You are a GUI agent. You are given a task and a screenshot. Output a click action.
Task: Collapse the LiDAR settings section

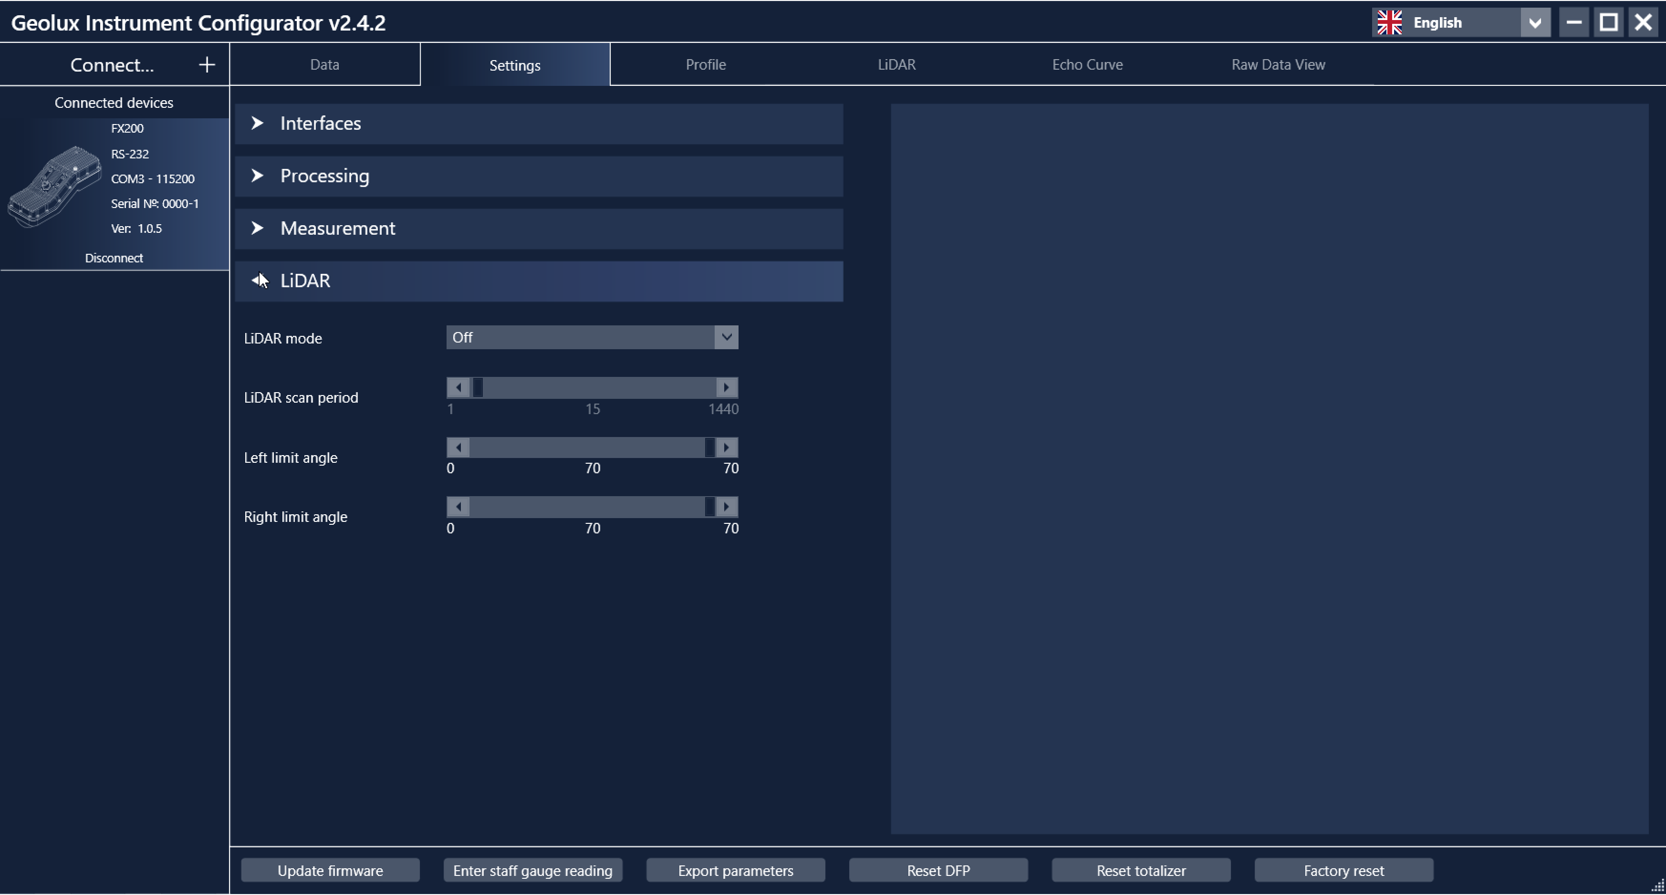(539, 281)
